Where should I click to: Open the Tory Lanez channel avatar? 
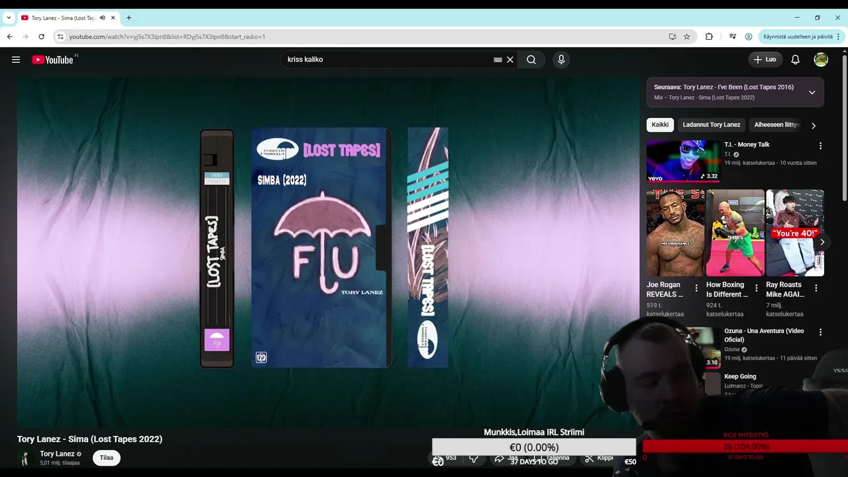[25, 458]
